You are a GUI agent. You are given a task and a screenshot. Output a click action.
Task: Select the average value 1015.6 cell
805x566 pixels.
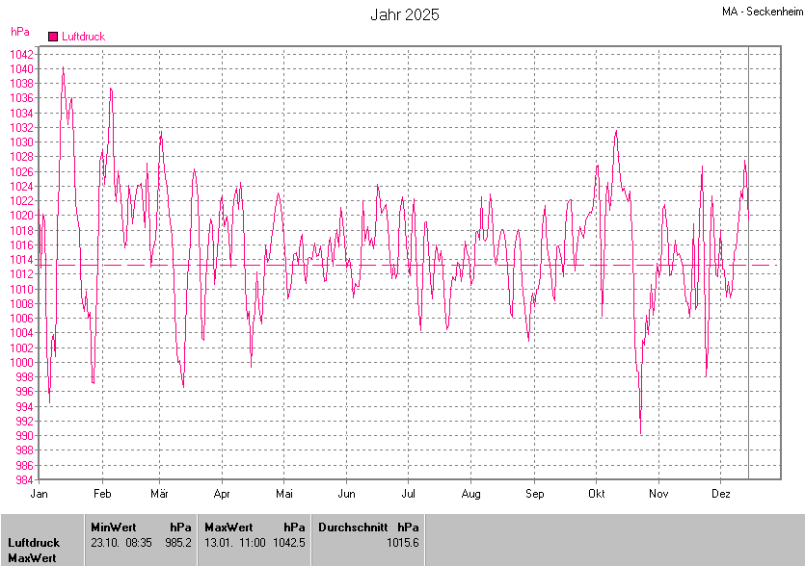tap(403, 543)
